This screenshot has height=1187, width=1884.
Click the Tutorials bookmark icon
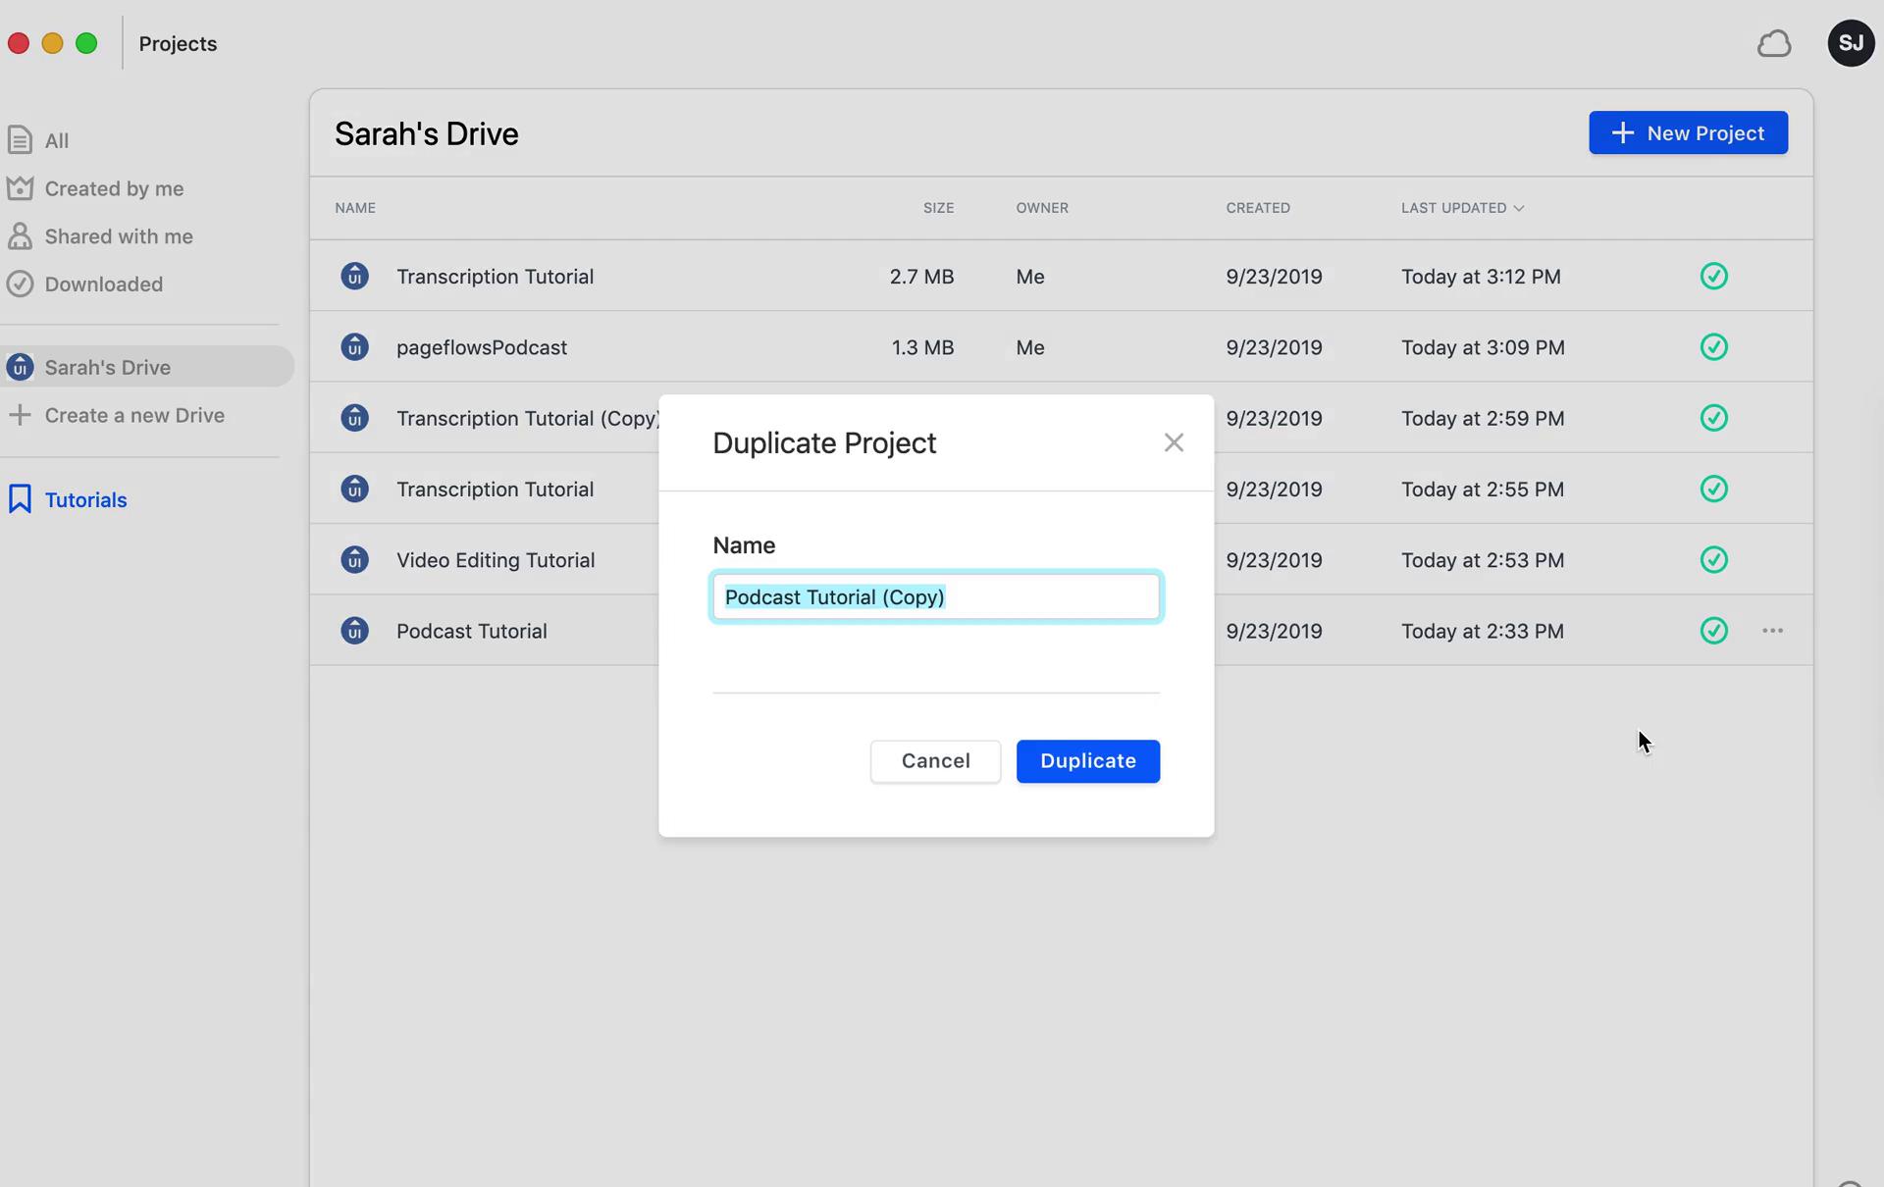(20, 499)
